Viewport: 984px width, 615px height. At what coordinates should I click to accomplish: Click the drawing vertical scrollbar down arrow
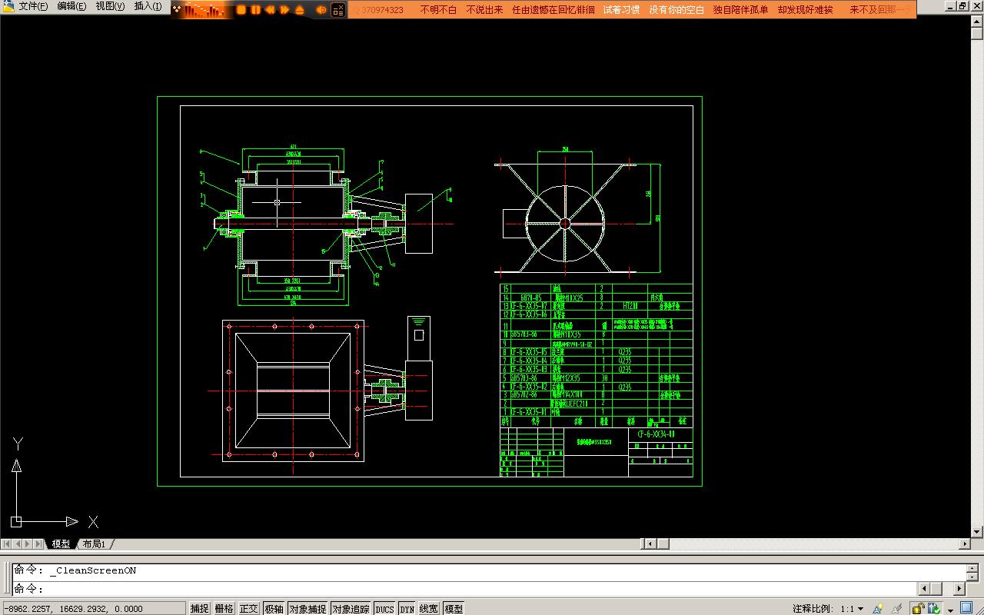(x=978, y=531)
